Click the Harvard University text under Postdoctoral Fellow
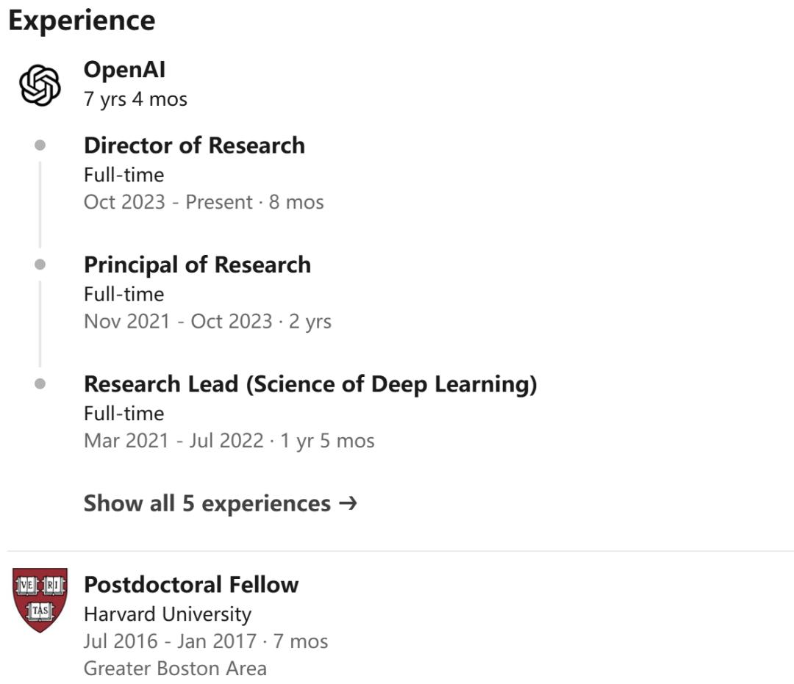Screen dimensions: 794x684 click(168, 614)
